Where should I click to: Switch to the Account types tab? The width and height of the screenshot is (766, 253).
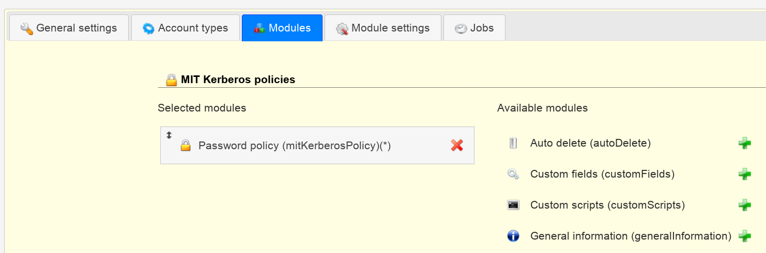click(186, 28)
